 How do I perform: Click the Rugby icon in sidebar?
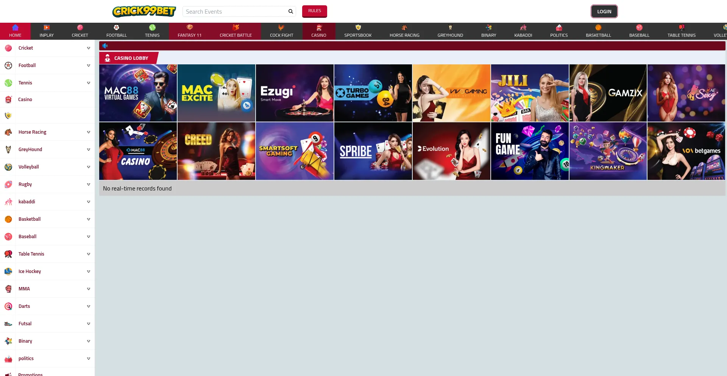[8, 184]
